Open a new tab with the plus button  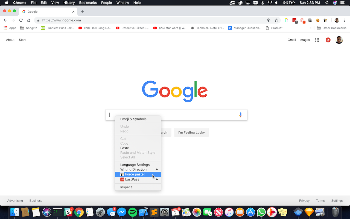pos(83,12)
